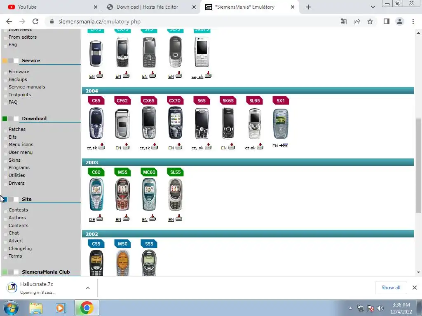This screenshot has width=422, height=316.
Task: Launch media player from the taskbar
Action: pyautogui.click(x=61, y=308)
